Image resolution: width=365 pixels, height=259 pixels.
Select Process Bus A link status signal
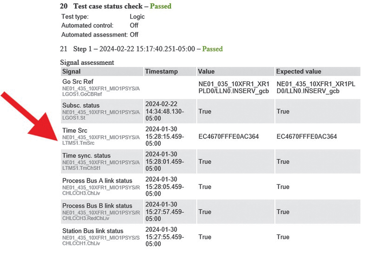(x=97, y=181)
